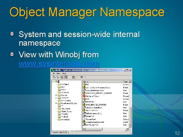
Task: Select the ArcName folder in tree
Action: (65, 84)
